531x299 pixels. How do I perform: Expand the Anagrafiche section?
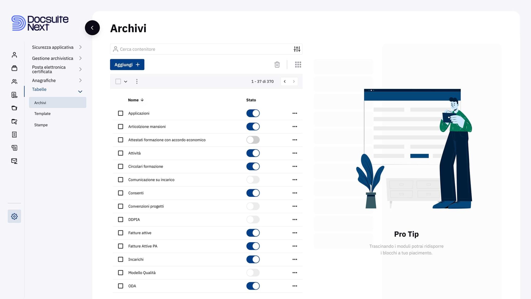80,80
